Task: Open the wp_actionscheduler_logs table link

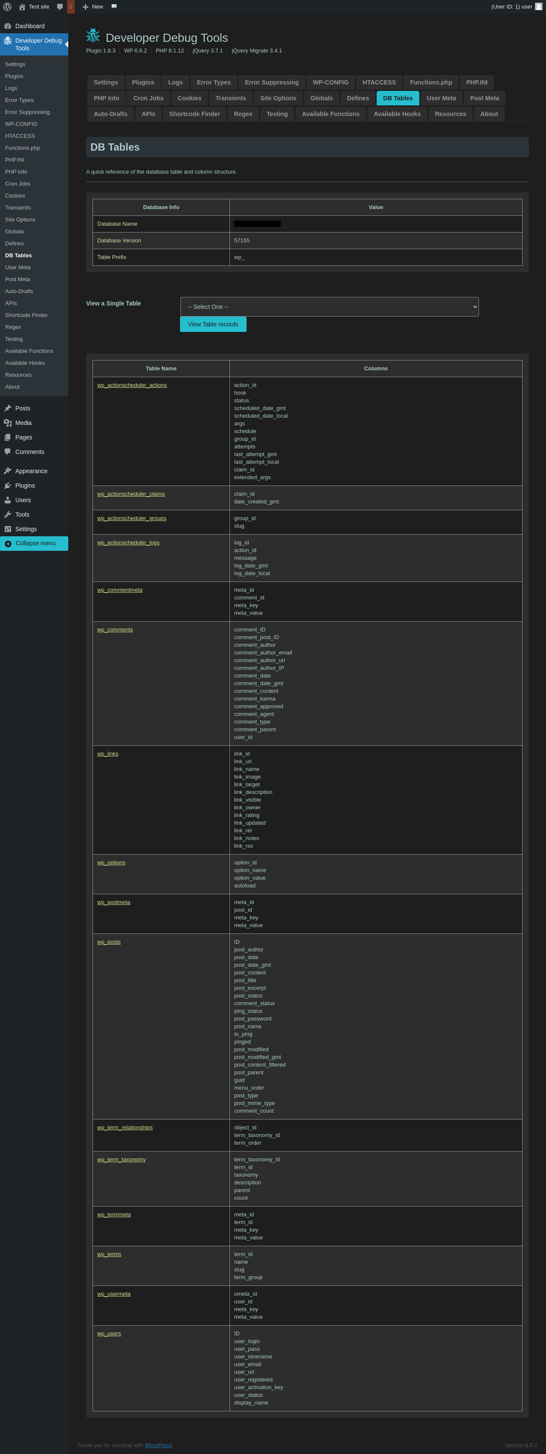Action: (x=128, y=542)
